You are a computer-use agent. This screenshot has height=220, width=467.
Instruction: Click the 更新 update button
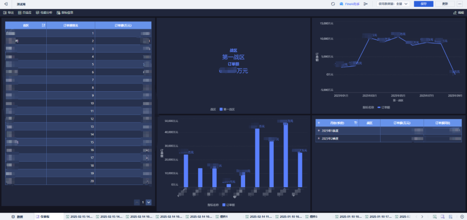click(x=445, y=4)
